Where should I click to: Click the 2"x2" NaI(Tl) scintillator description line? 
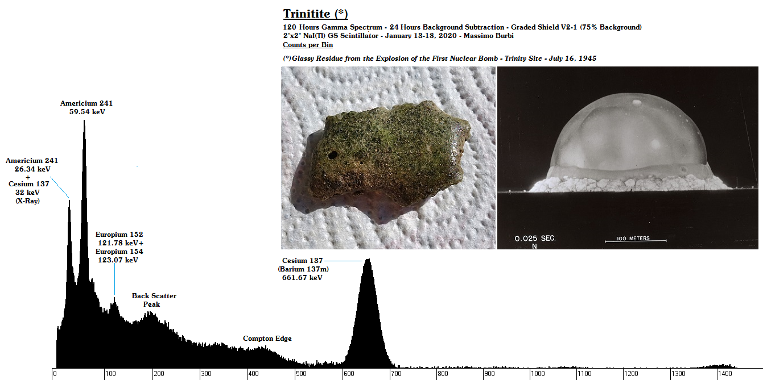[398, 36]
